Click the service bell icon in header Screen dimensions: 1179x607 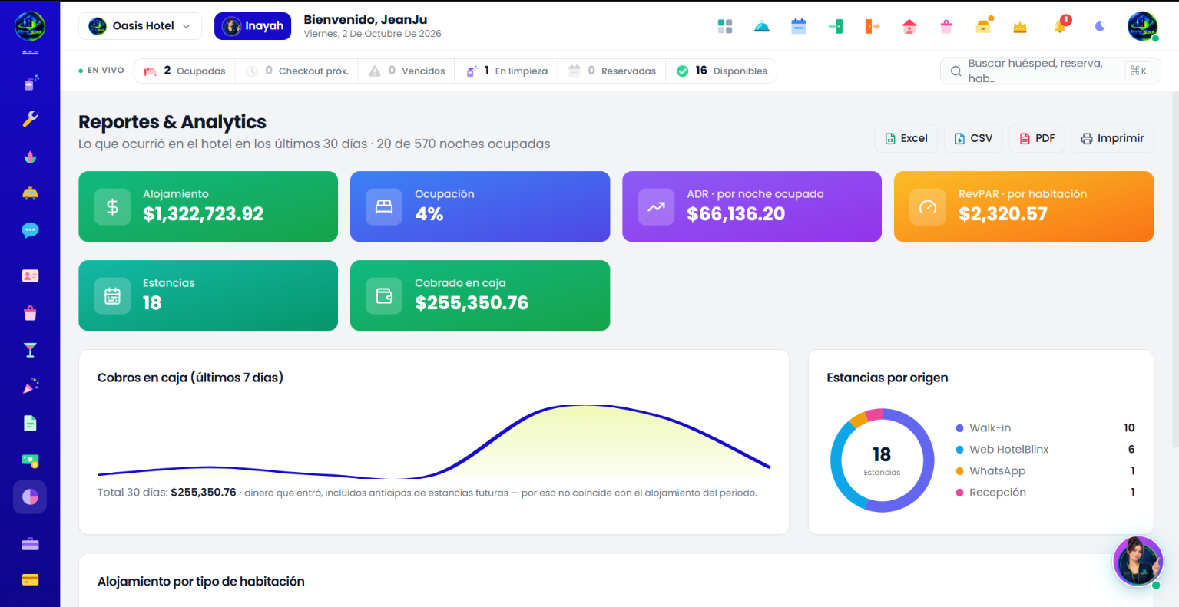(762, 26)
